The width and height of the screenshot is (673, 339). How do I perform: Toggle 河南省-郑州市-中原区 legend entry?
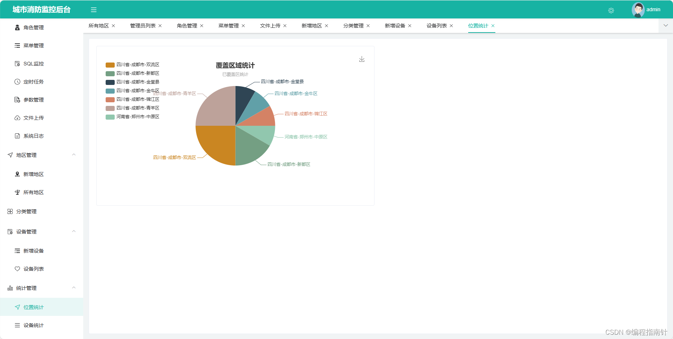tap(132, 117)
